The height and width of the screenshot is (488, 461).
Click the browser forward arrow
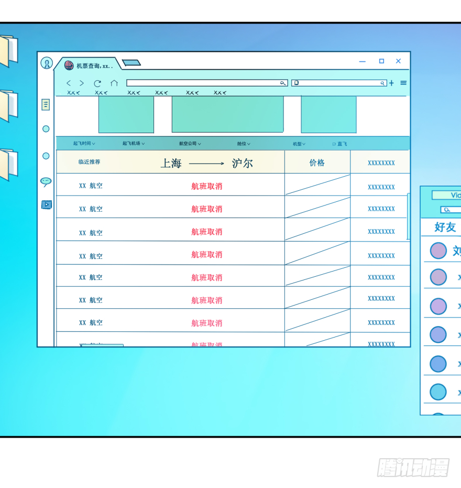tap(82, 83)
